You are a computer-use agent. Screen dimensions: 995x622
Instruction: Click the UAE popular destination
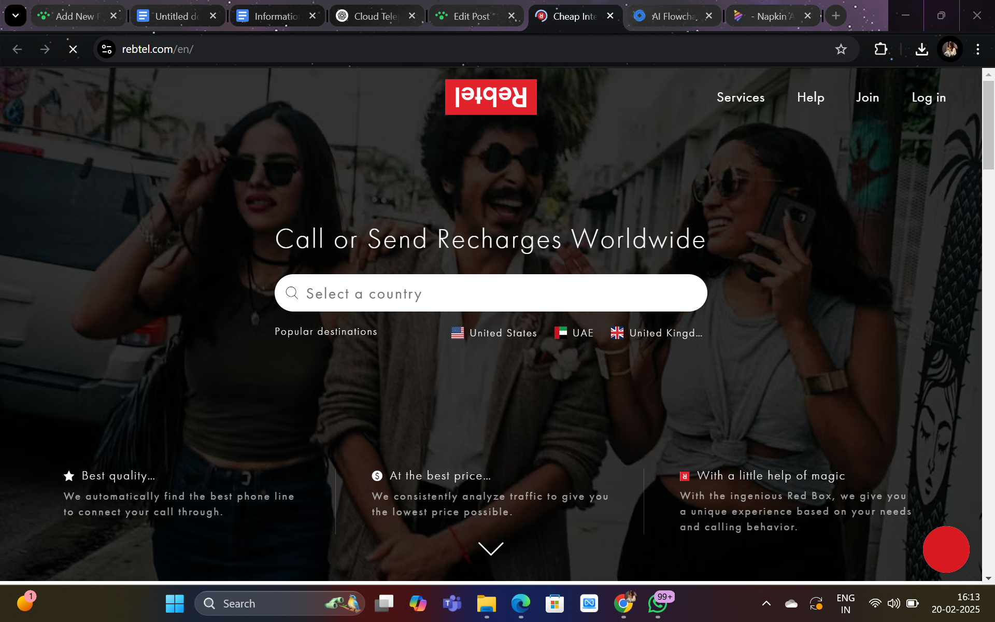click(573, 332)
